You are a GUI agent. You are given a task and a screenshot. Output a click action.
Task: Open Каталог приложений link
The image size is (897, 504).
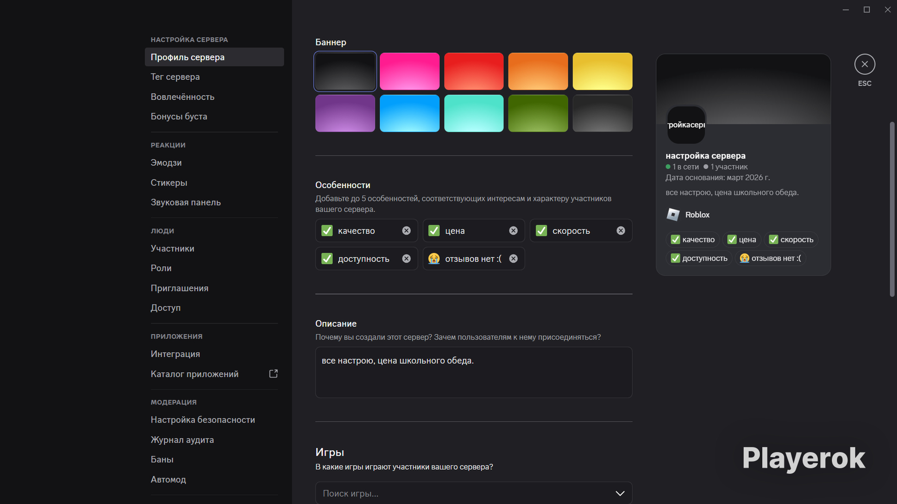point(214,374)
